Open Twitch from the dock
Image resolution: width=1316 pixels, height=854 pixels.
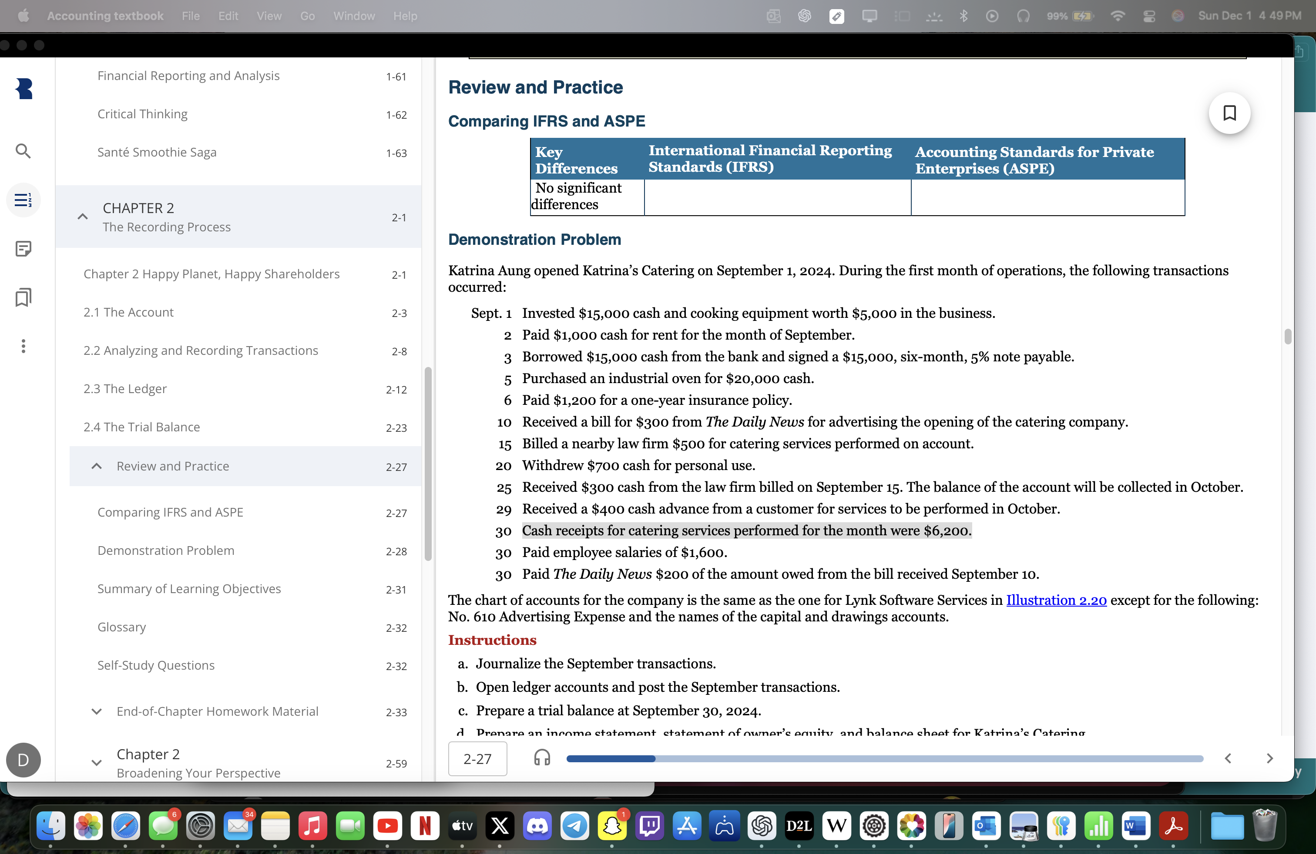(650, 826)
